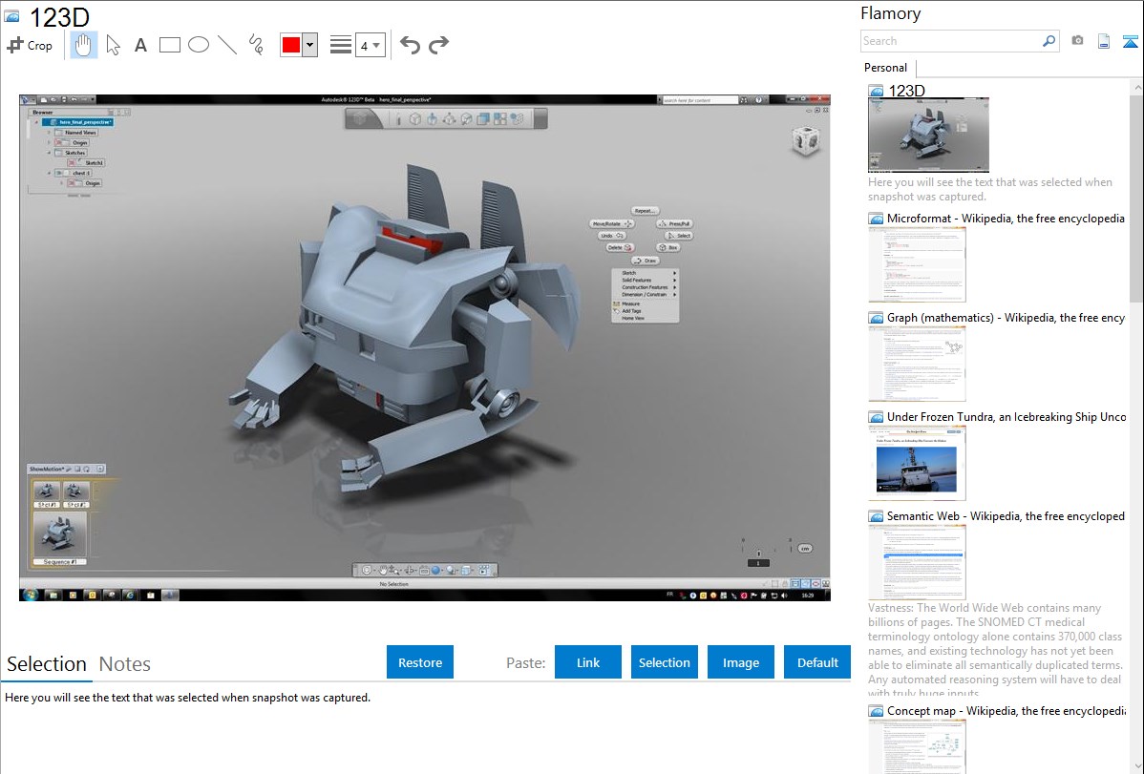Activate the Crop tool
The image size is (1144, 774).
(x=30, y=45)
